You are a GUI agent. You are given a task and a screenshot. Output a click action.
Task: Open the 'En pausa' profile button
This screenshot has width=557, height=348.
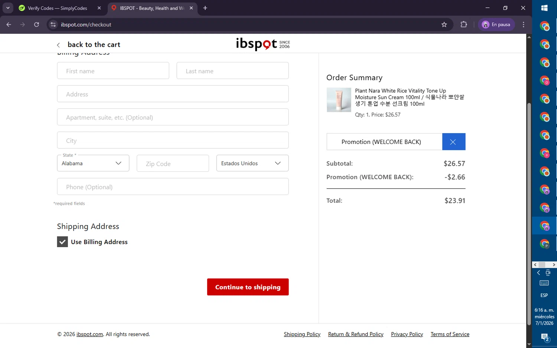(496, 24)
